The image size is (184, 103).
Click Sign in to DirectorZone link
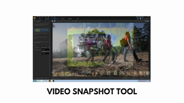click(x=140, y=17)
